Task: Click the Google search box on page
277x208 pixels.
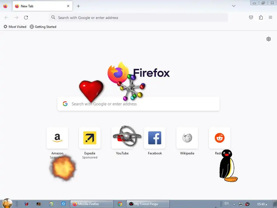Action: [138, 104]
